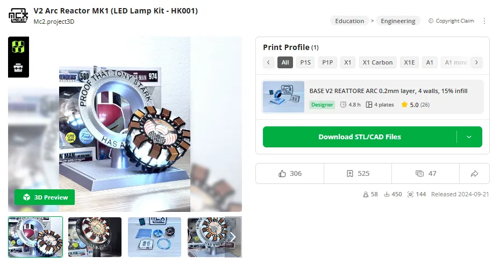Select the X1 Carbon printer filter
This screenshot has width=500, height=270.
377,62
